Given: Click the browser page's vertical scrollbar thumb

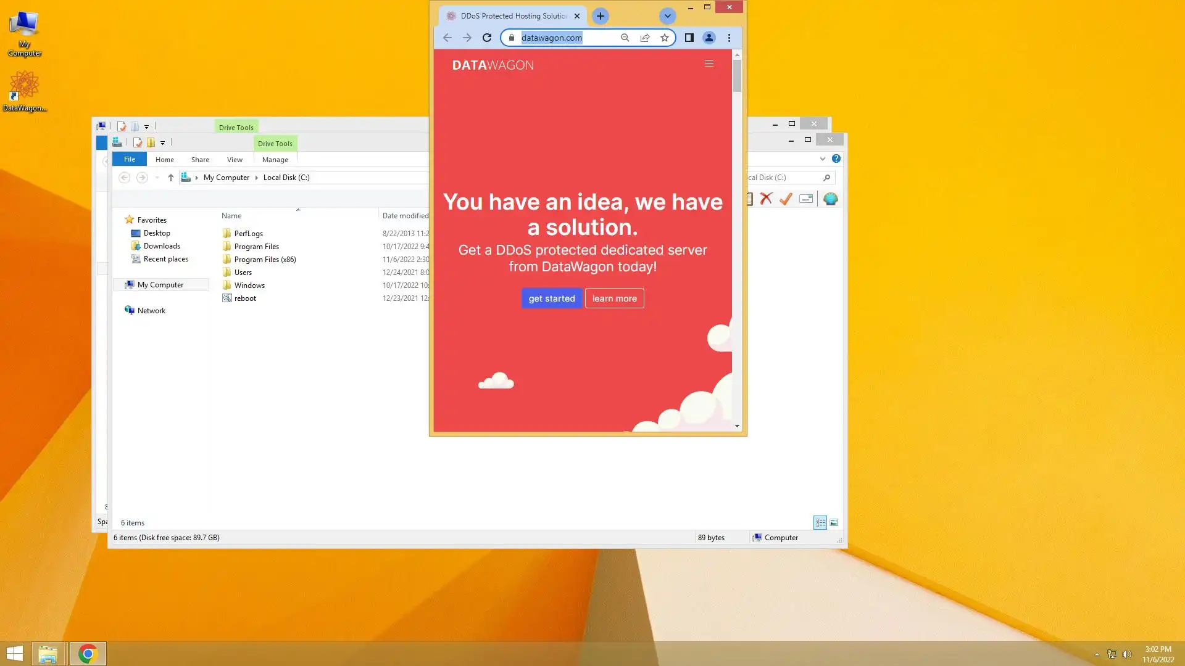Looking at the screenshot, I should 737,77.
